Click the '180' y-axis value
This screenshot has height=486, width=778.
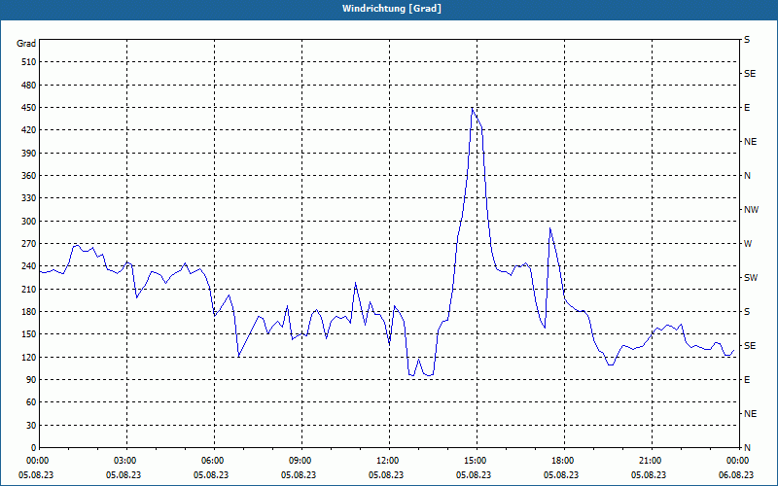click(29, 312)
